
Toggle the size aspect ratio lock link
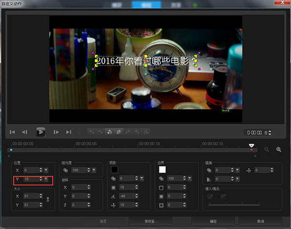pyautogui.click(x=47, y=199)
